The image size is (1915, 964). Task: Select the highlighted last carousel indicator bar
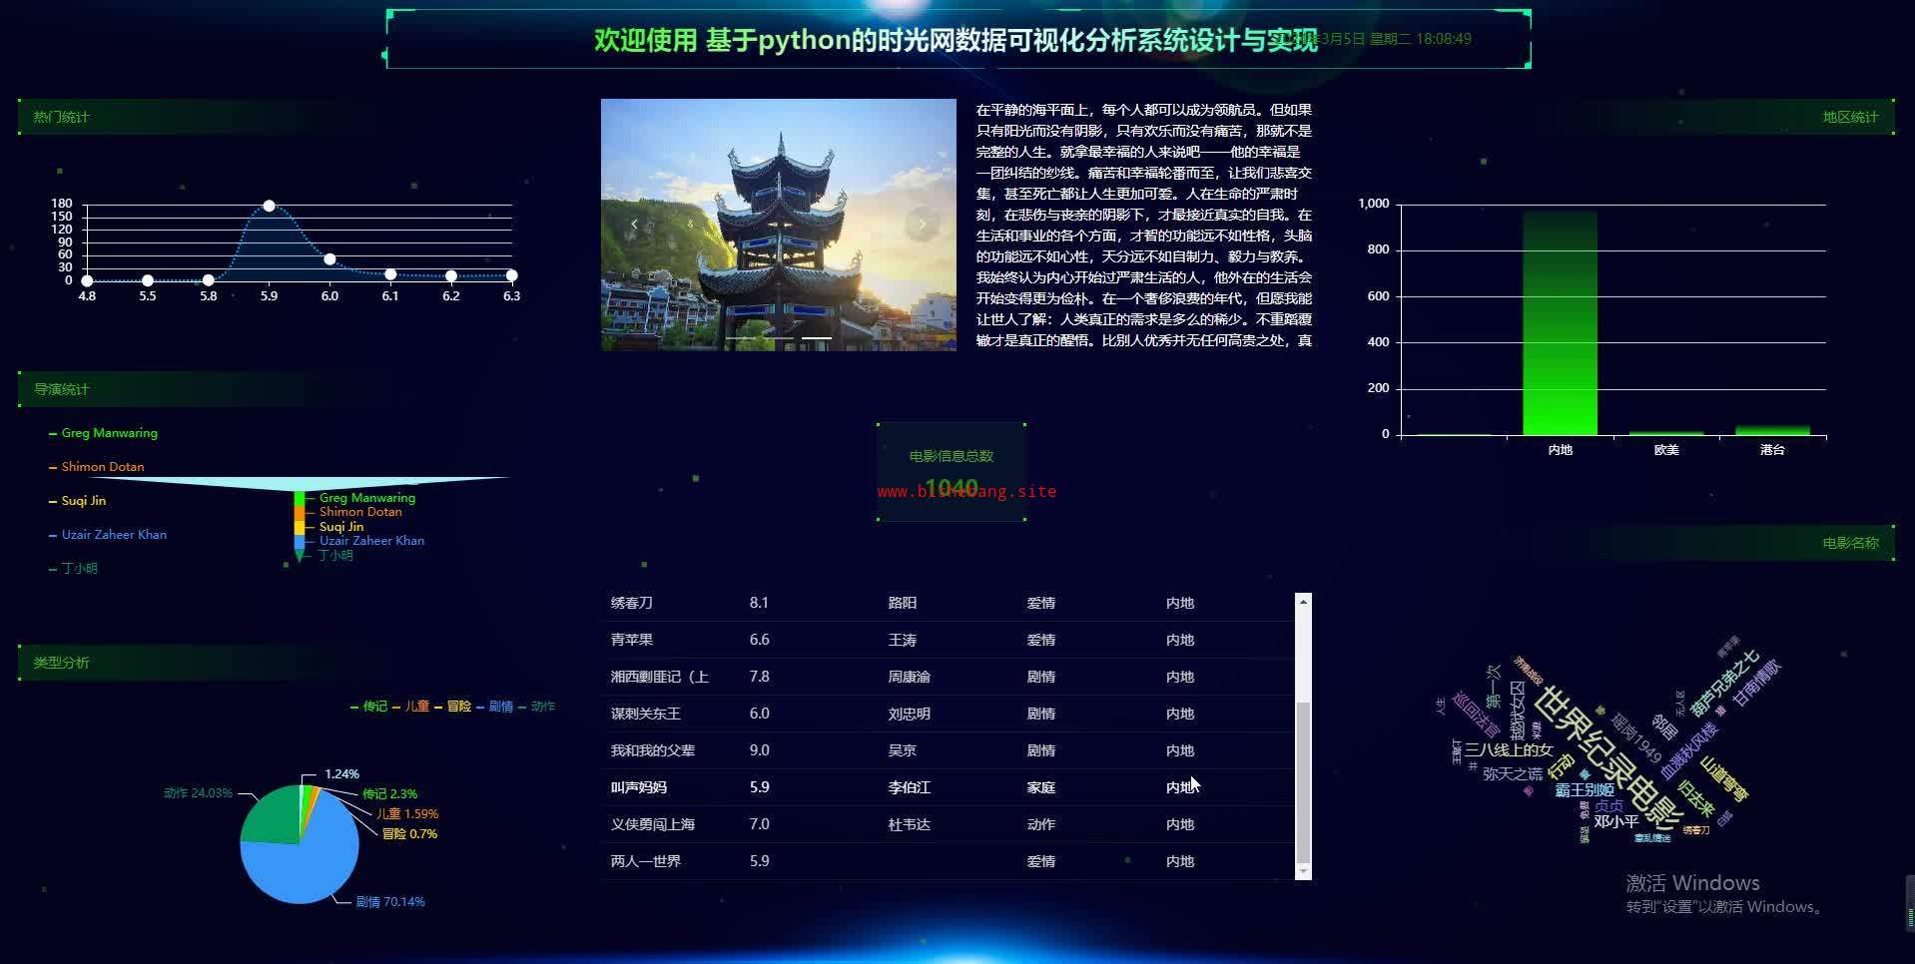coord(816,339)
